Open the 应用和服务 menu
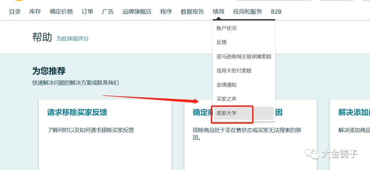Viewport: 370px width, 170px height. (x=248, y=12)
